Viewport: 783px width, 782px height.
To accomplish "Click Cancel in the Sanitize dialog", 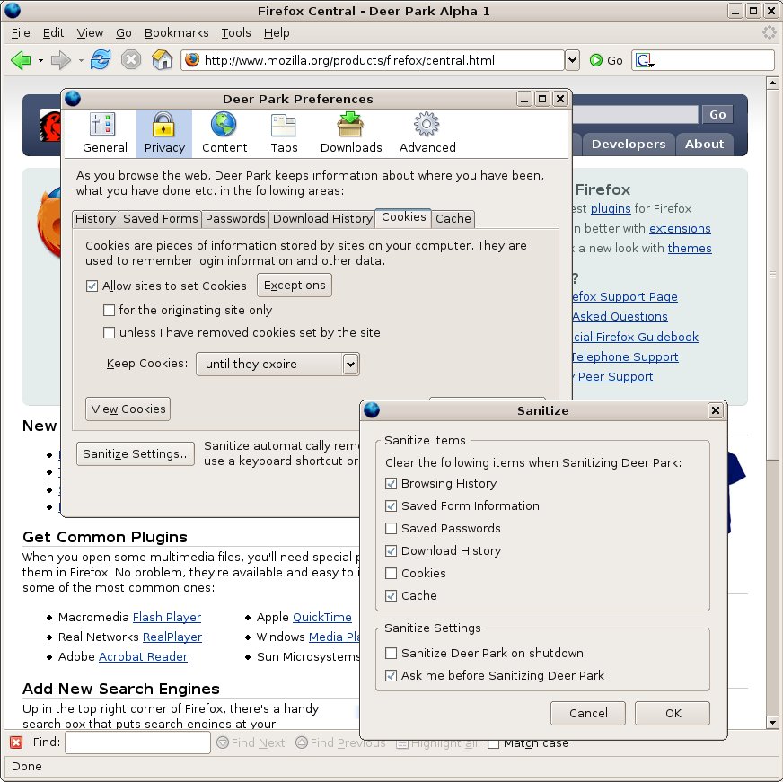I will (x=588, y=713).
